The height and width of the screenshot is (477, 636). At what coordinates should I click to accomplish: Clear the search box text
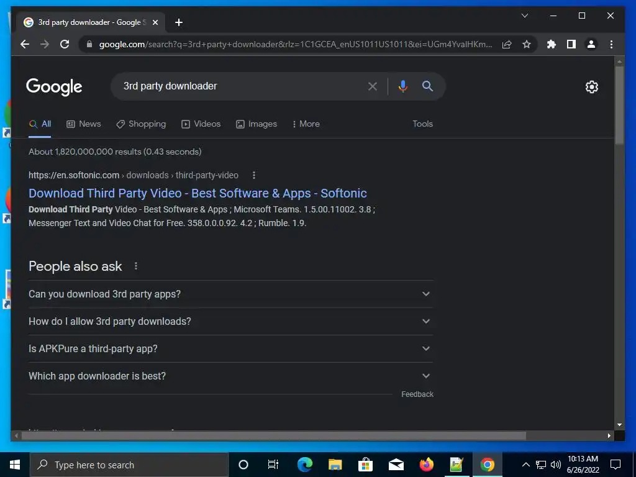coord(373,86)
